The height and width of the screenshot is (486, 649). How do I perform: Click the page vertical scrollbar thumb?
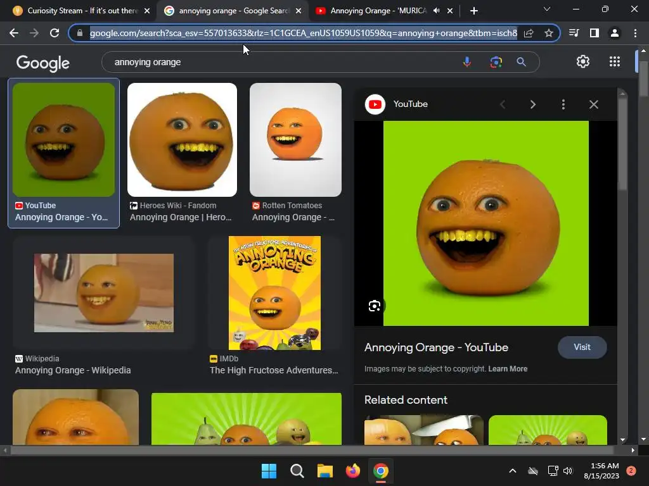pyautogui.click(x=644, y=79)
